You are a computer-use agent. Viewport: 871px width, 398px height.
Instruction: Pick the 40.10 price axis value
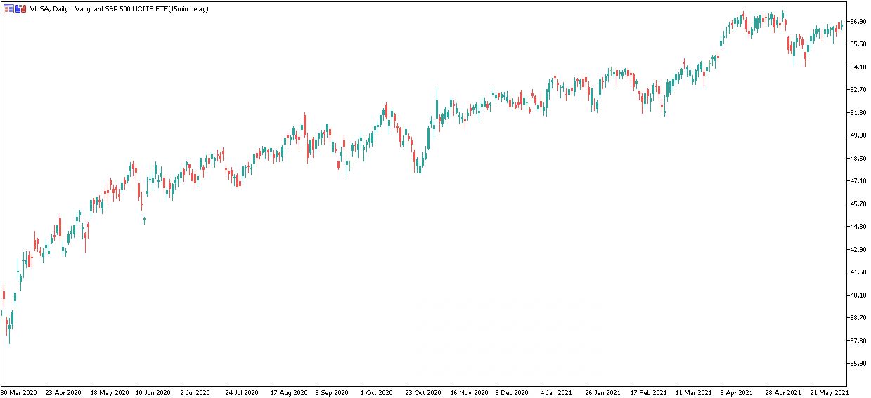858,296
